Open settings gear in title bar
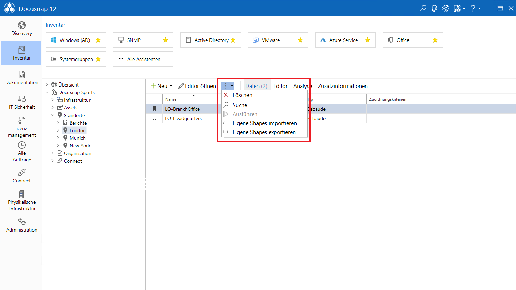This screenshot has height=290, width=516. click(x=446, y=8)
